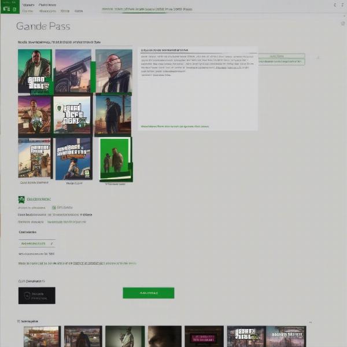Click the green badge icon below game grid
Image resolution: width=347 pixels, height=347 pixels.
coord(21,200)
